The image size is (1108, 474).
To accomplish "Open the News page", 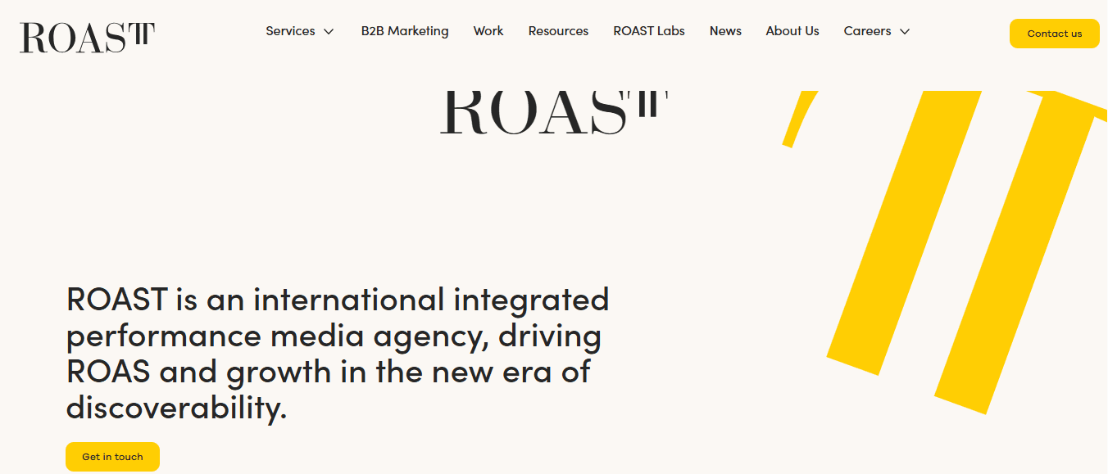I will click(725, 30).
